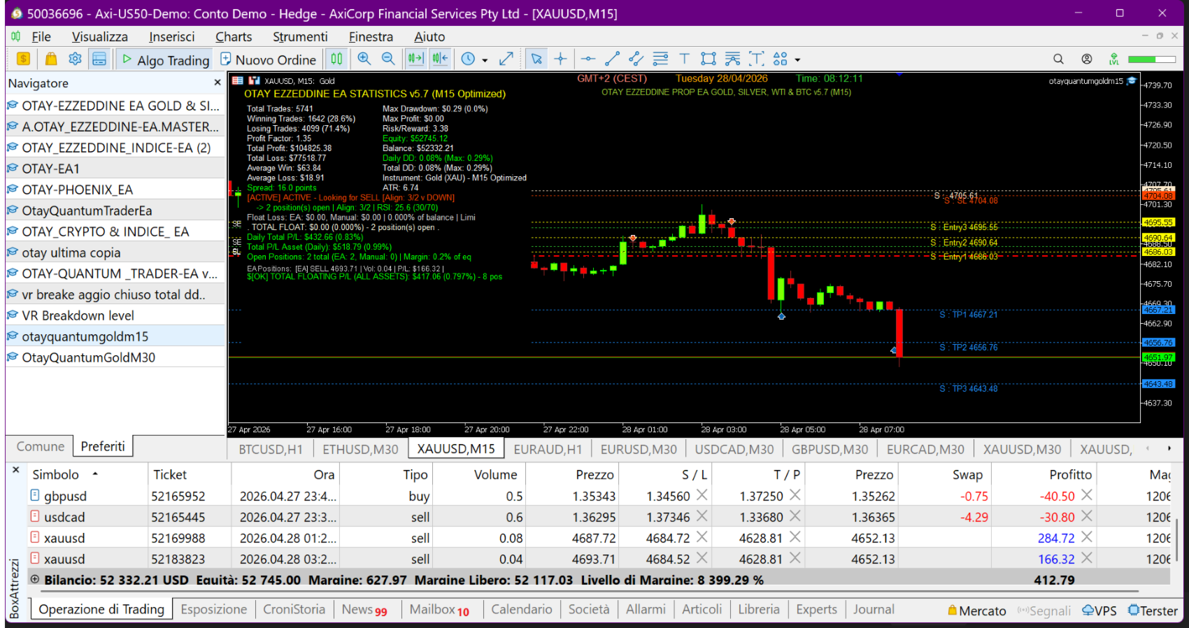This screenshot has width=1189, height=628.
Task: Open the Aiuto menu
Action: coord(429,37)
